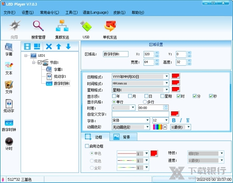
Task: Click the 自定义文字 input field
Action: 141,114
